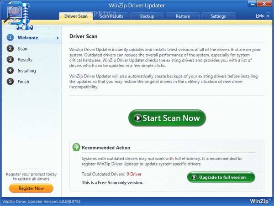Open the Settings tab
Screen dimensions: 274x206
pos(218,16)
